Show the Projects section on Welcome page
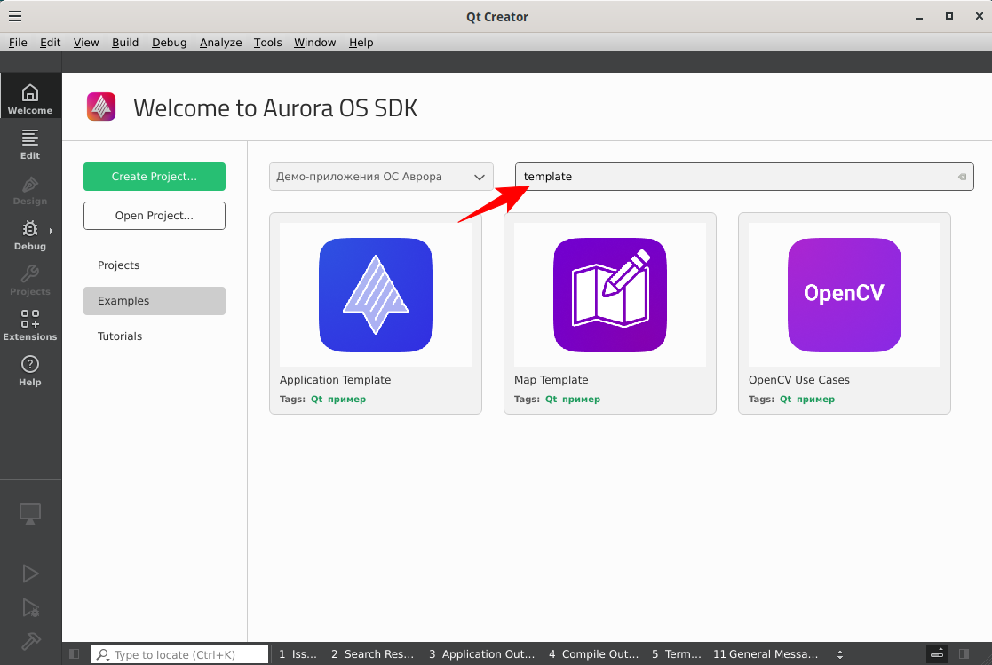 click(155, 265)
